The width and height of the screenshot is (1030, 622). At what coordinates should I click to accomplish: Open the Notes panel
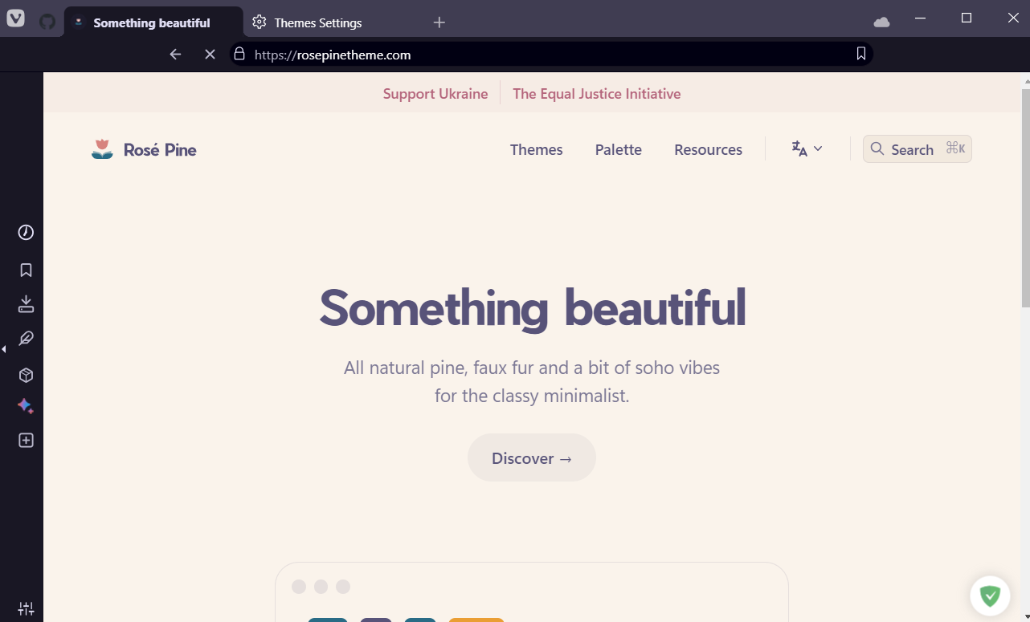pos(25,338)
